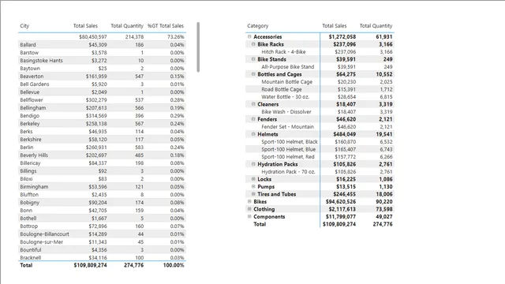Select Hitch Rack - 4-Bike product row
This screenshot has width=505, height=284.
320,52
